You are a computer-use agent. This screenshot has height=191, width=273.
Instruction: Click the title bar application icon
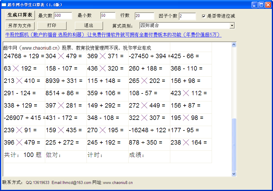point(4,5)
